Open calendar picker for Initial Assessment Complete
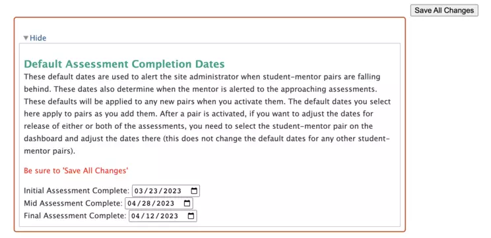The image size is (491, 238). (x=194, y=191)
